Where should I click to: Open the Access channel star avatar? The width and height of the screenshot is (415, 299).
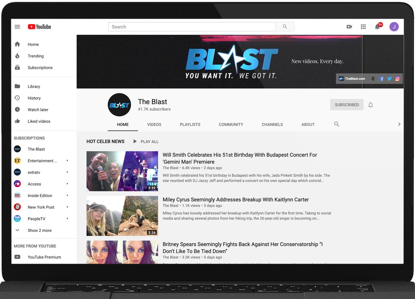coord(17,184)
